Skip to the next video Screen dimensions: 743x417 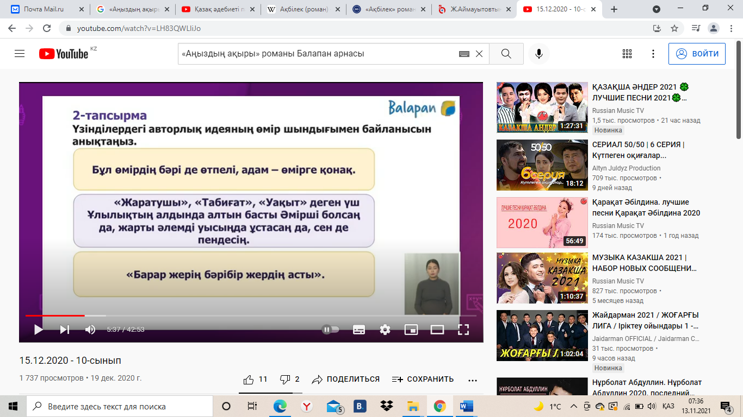pos(64,329)
